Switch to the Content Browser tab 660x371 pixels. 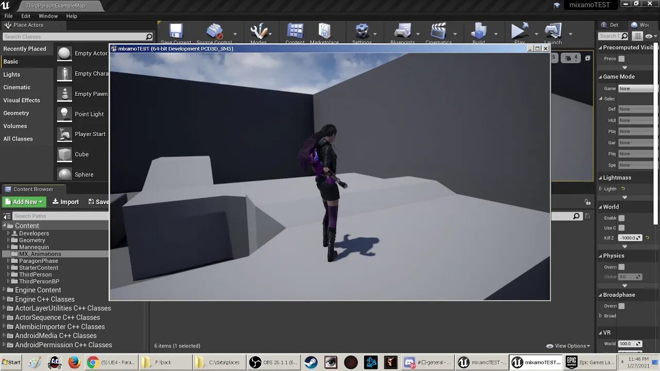point(34,189)
